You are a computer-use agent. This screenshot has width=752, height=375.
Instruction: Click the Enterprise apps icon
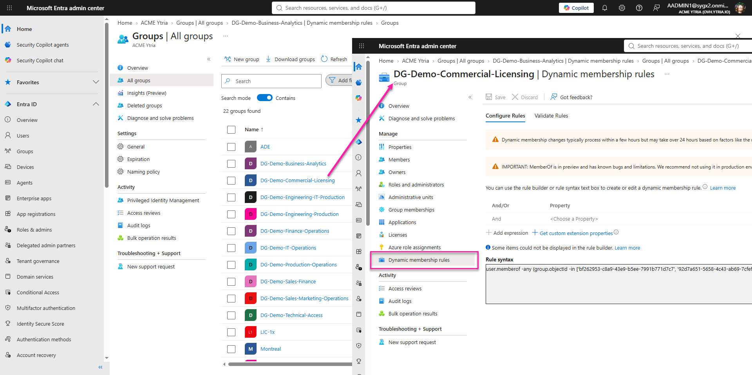pos(8,198)
